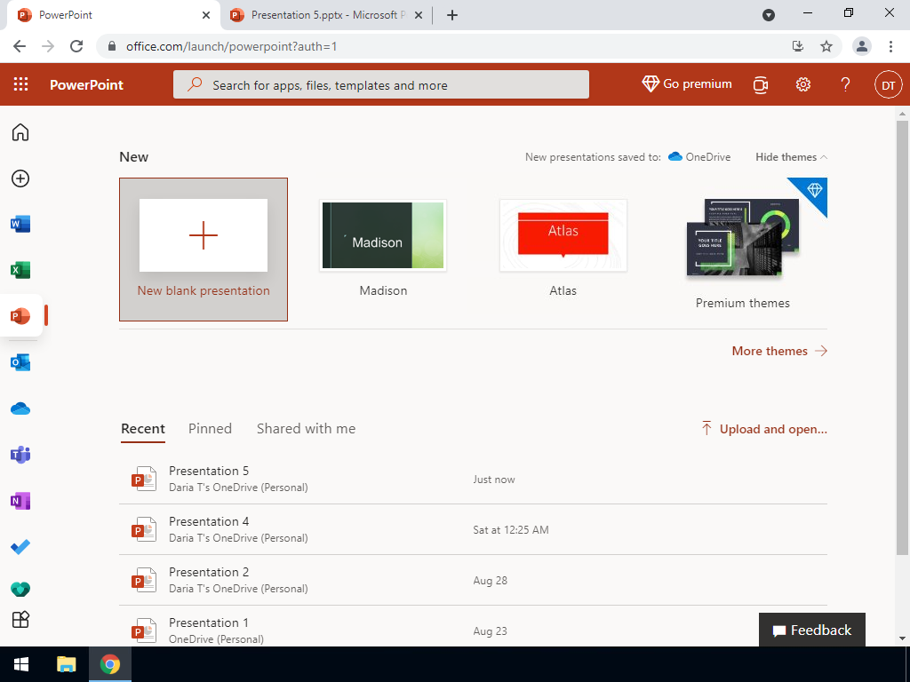Open Premium themes thumbnail
Viewport: 910px width, 682px height.
[x=743, y=236]
